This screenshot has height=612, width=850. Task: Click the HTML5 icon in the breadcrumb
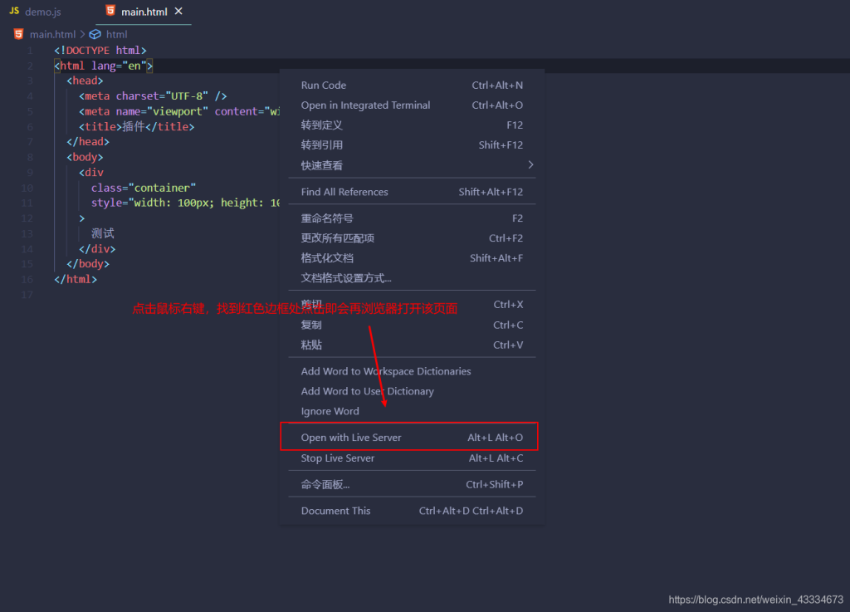click(18, 33)
